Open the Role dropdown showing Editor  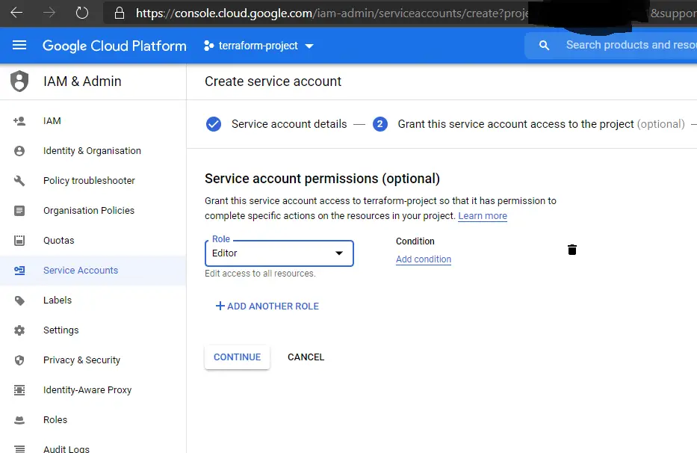tap(279, 253)
